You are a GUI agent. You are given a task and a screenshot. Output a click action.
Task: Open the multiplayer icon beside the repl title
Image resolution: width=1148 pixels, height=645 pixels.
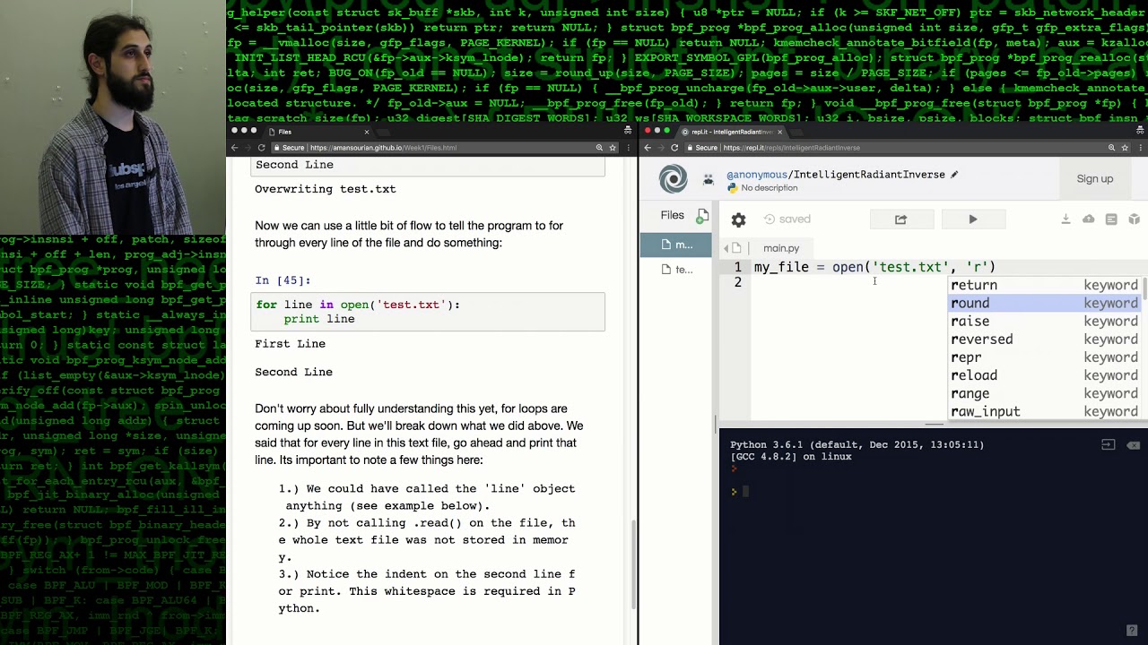(x=709, y=179)
